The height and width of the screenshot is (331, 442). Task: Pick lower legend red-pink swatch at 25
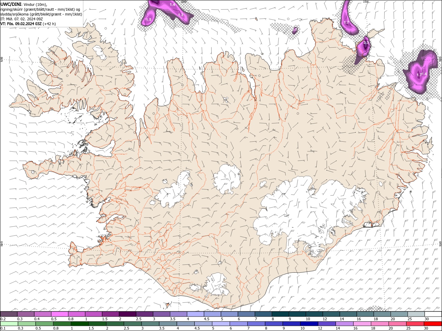415,324
